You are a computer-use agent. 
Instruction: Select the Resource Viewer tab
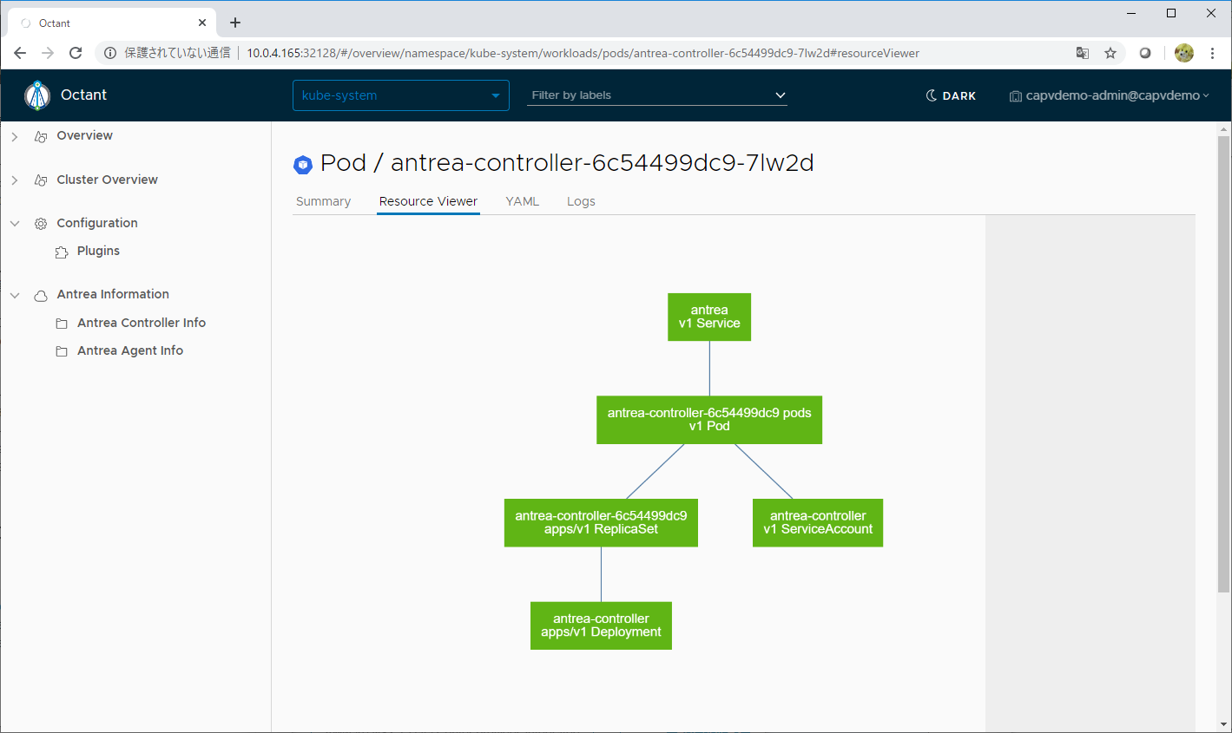click(x=428, y=201)
